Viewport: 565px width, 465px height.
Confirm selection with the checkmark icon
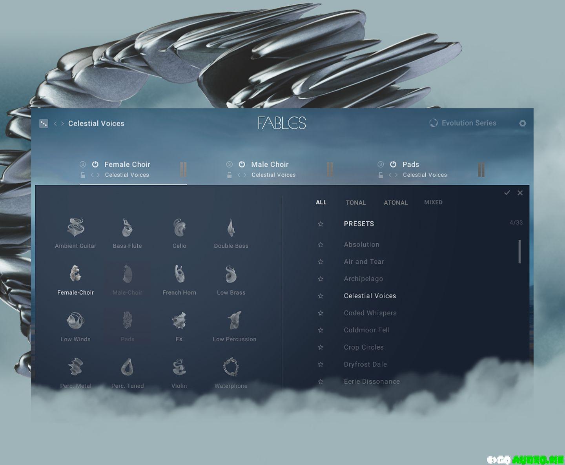click(x=507, y=193)
